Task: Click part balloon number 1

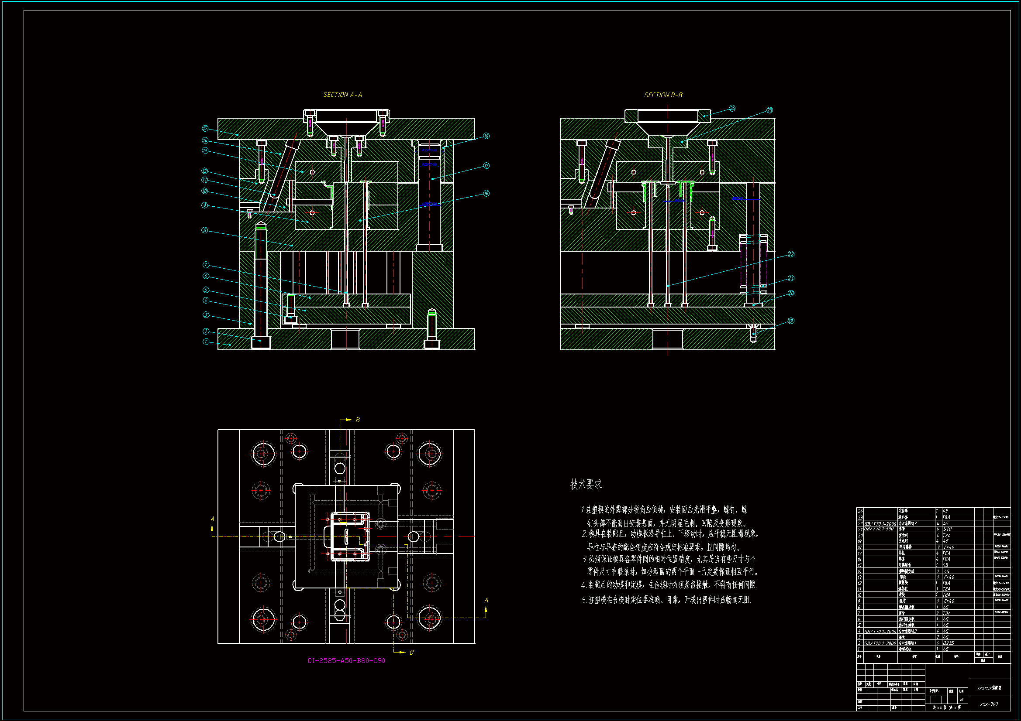Action: point(206,342)
